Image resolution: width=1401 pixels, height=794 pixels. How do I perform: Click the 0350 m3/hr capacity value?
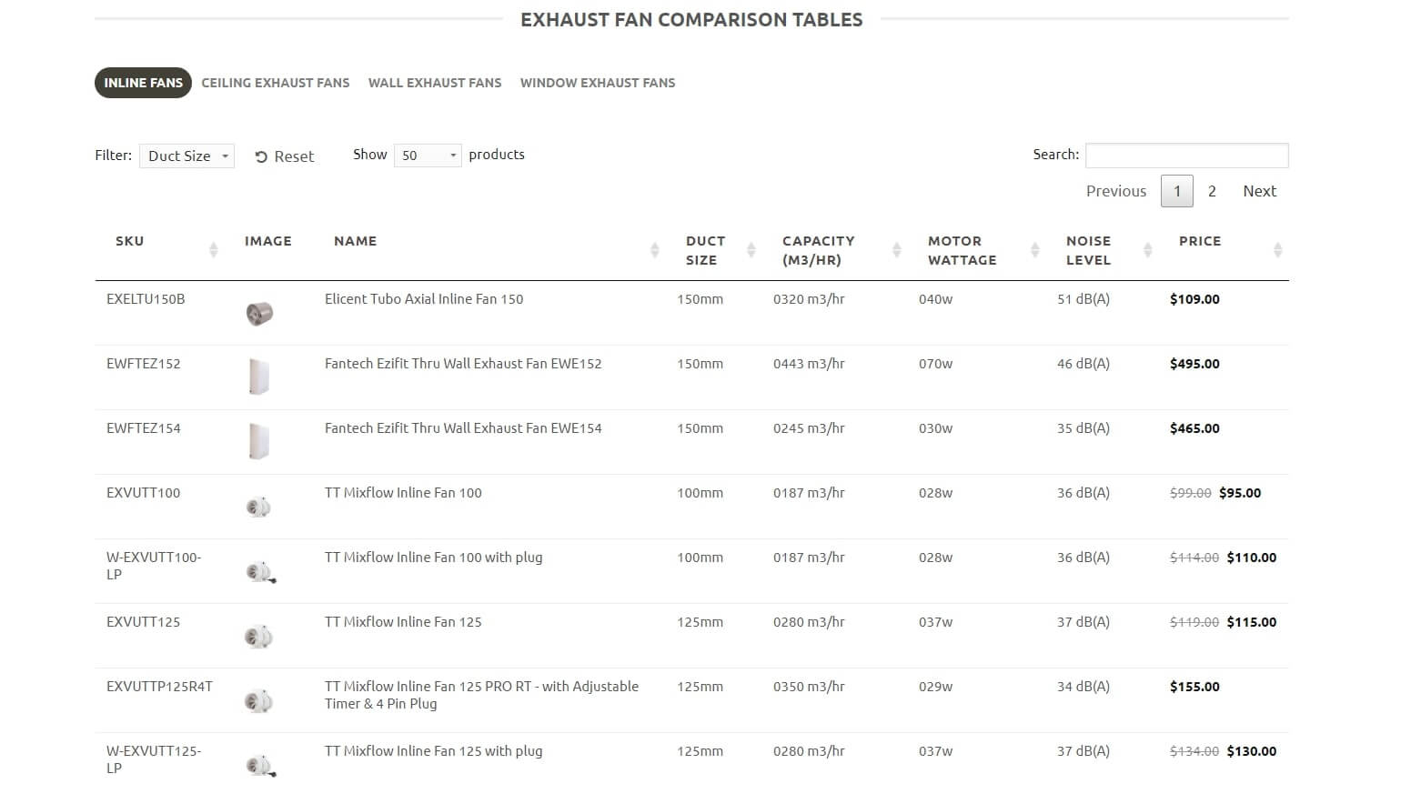(809, 687)
